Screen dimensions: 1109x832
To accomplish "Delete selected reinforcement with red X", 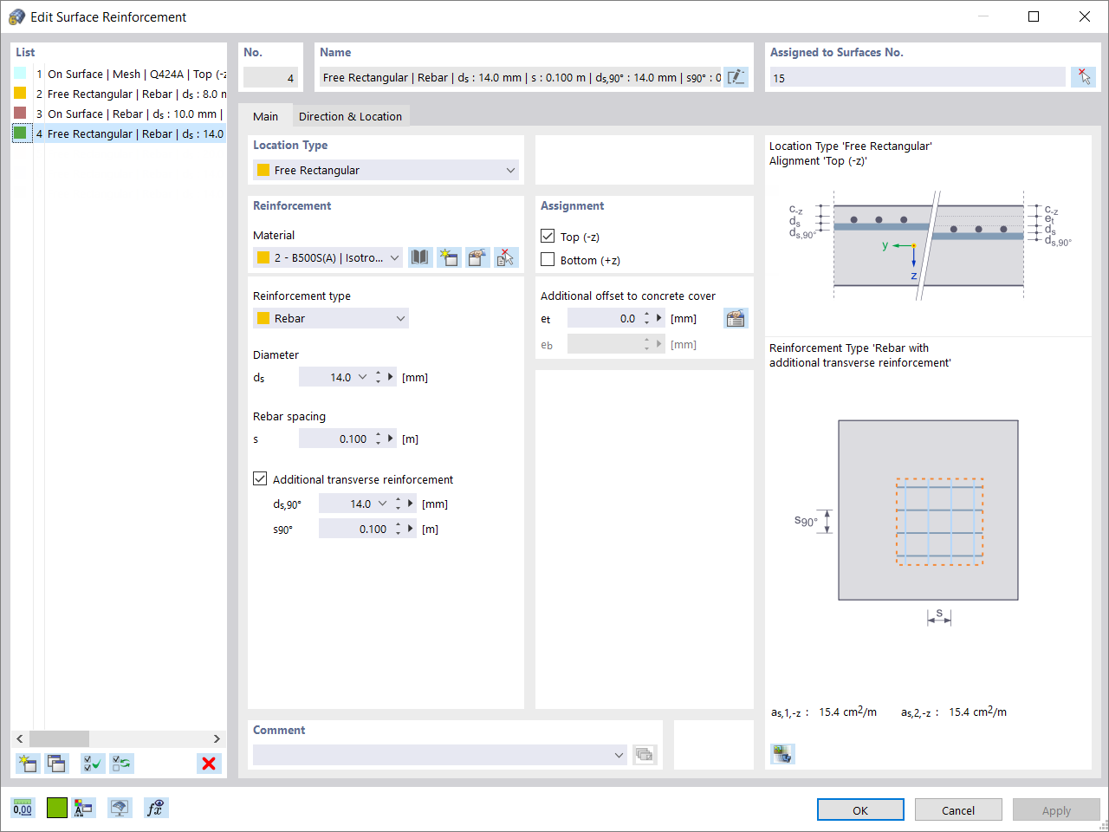I will [x=209, y=764].
